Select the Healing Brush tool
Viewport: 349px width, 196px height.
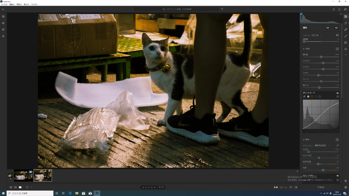pyautogui.click(x=346, y=30)
